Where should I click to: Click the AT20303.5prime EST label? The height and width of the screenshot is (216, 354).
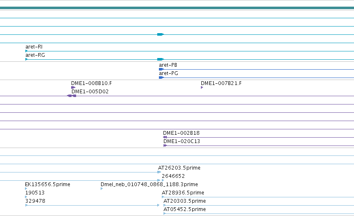pos(185,201)
